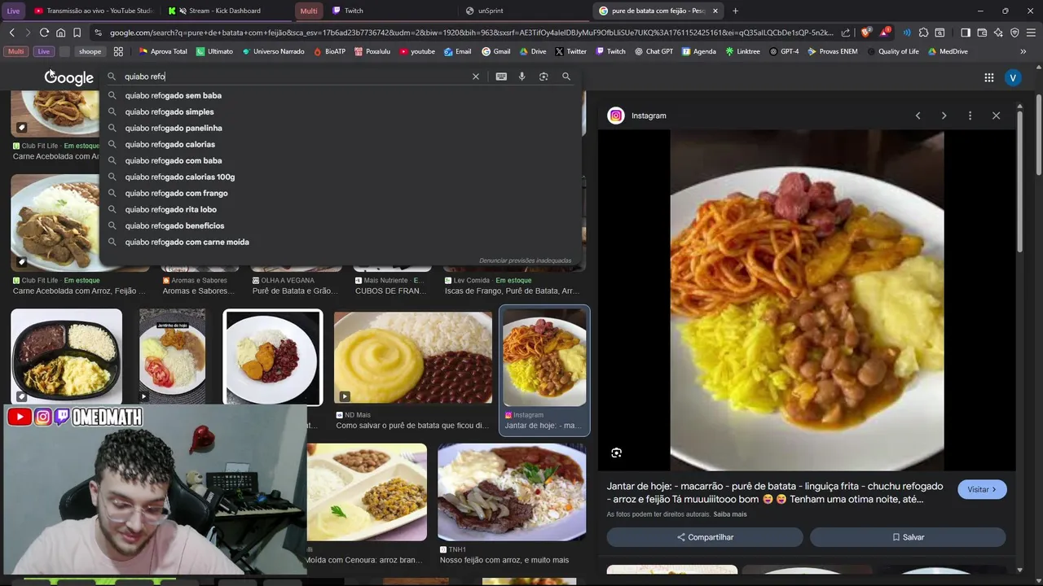Search inside image with Lens overlay icon
1043x586 pixels.
coord(617,453)
